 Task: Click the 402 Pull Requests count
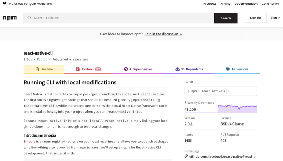coord(223,141)
